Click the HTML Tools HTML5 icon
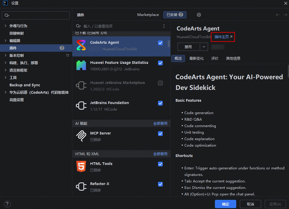The image size is (289, 209). (81, 166)
